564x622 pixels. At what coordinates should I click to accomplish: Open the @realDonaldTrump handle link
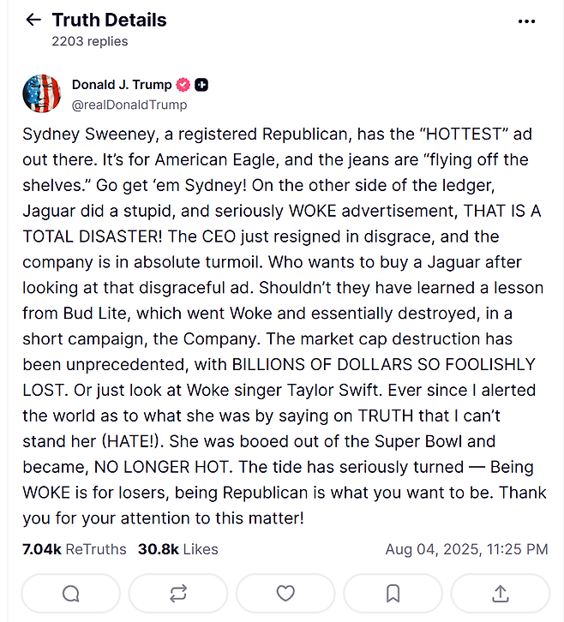pyautogui.click(x=129, y=105)
